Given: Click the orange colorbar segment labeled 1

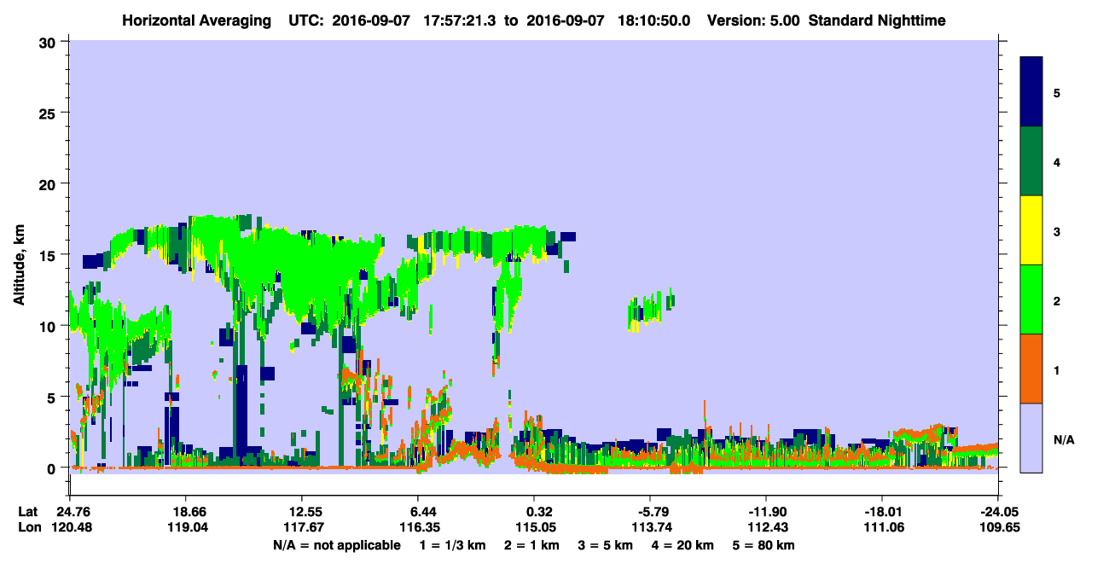Looking at the screenshot, I should coord(1031,368).
